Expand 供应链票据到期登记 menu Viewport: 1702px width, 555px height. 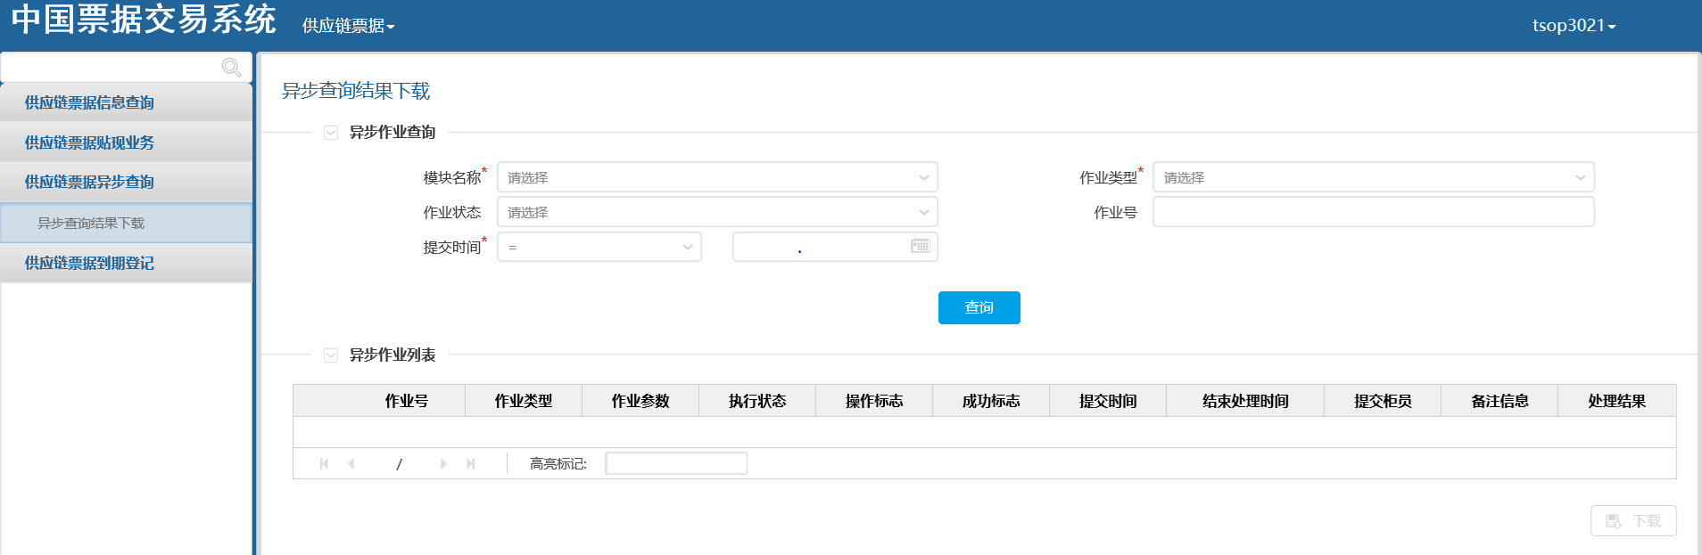coord(127,263)
